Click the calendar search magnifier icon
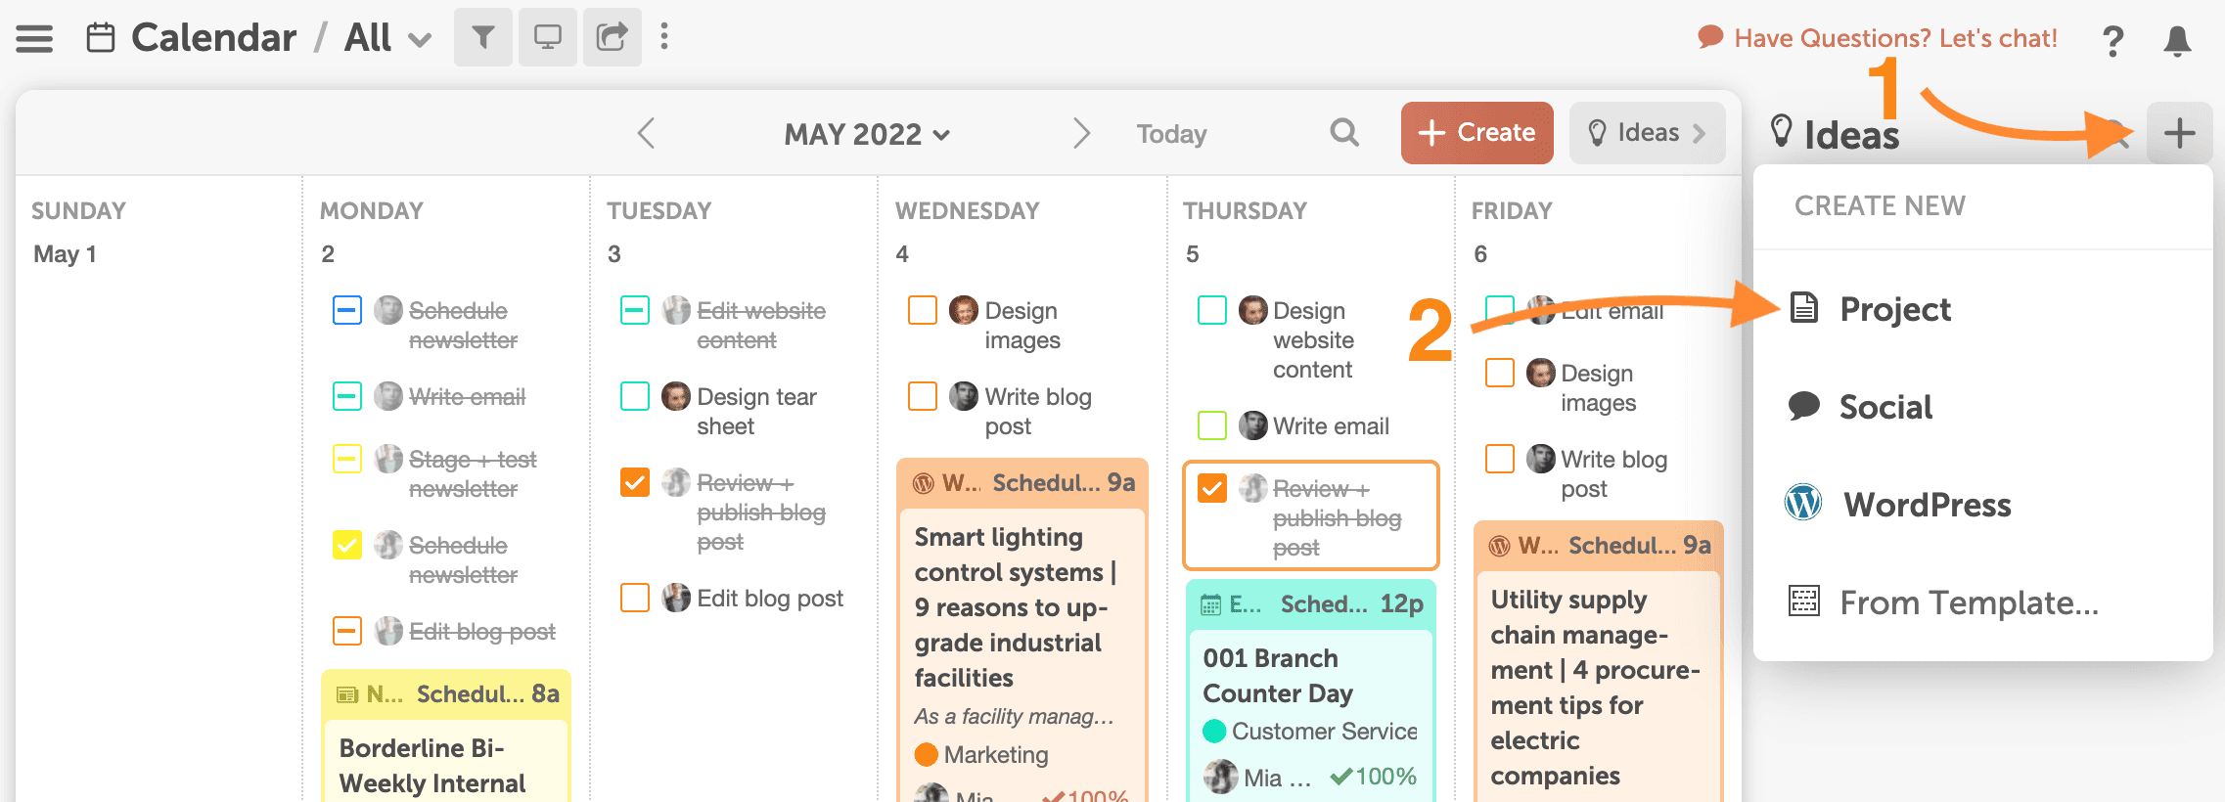2225x802 pixels. point(1344,132)
